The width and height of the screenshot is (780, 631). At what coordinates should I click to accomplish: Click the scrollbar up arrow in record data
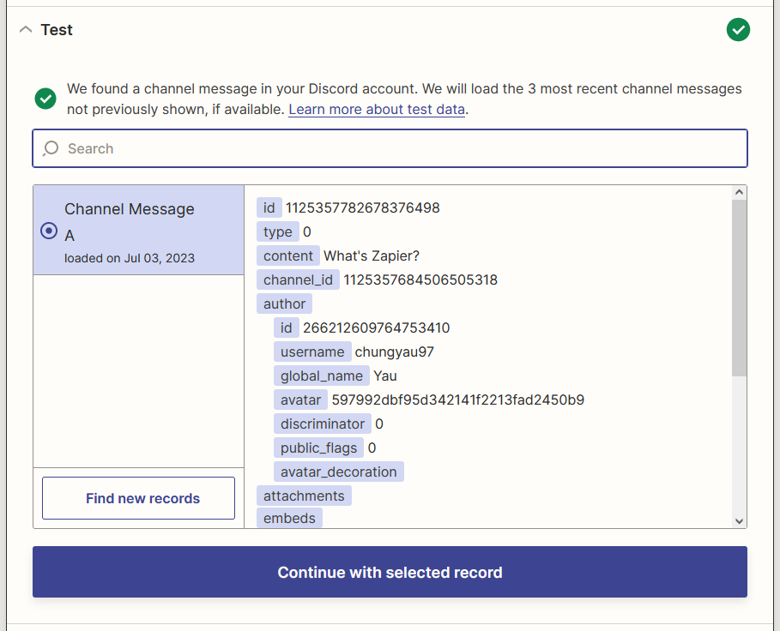739,194
